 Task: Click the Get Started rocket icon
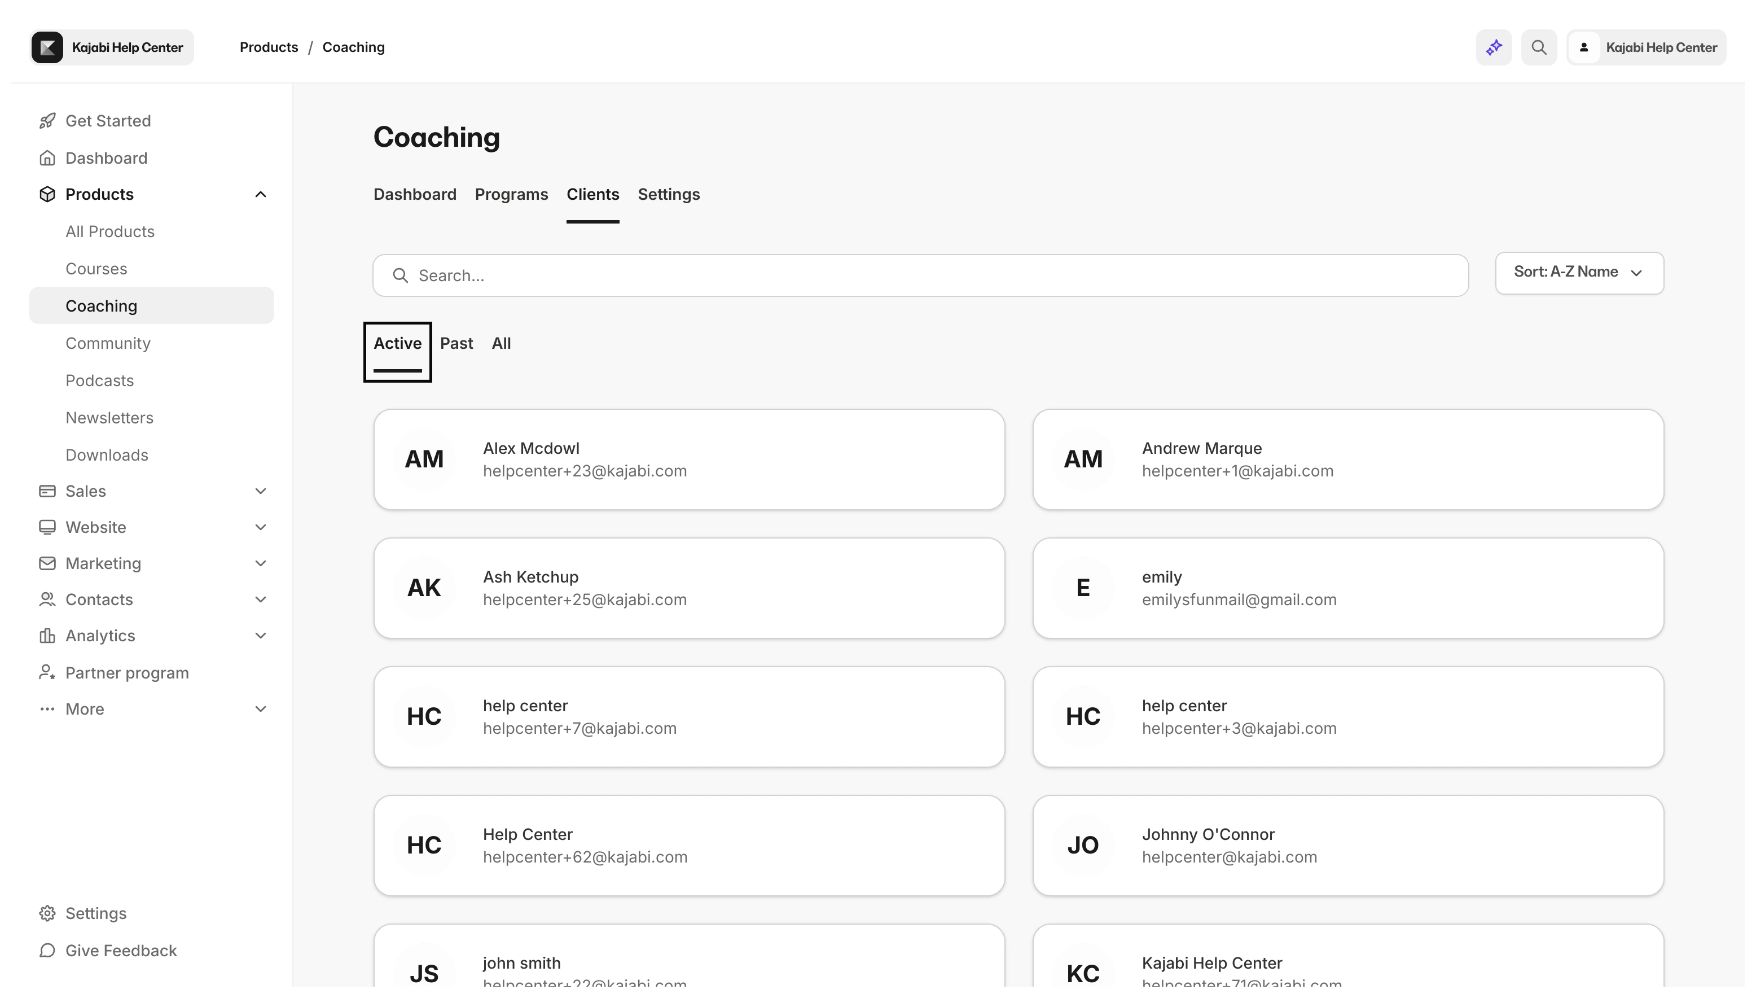point(47,121)
